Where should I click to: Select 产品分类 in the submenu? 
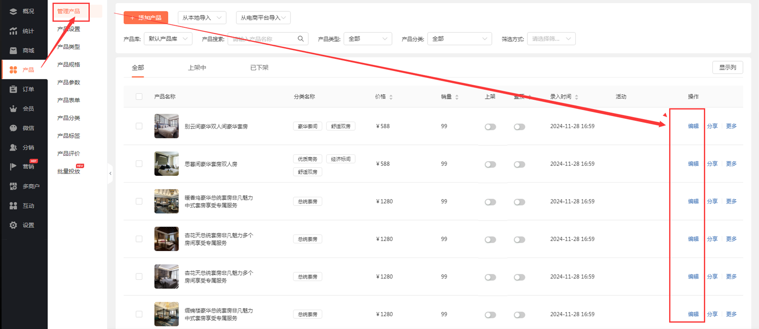(69, 118)
